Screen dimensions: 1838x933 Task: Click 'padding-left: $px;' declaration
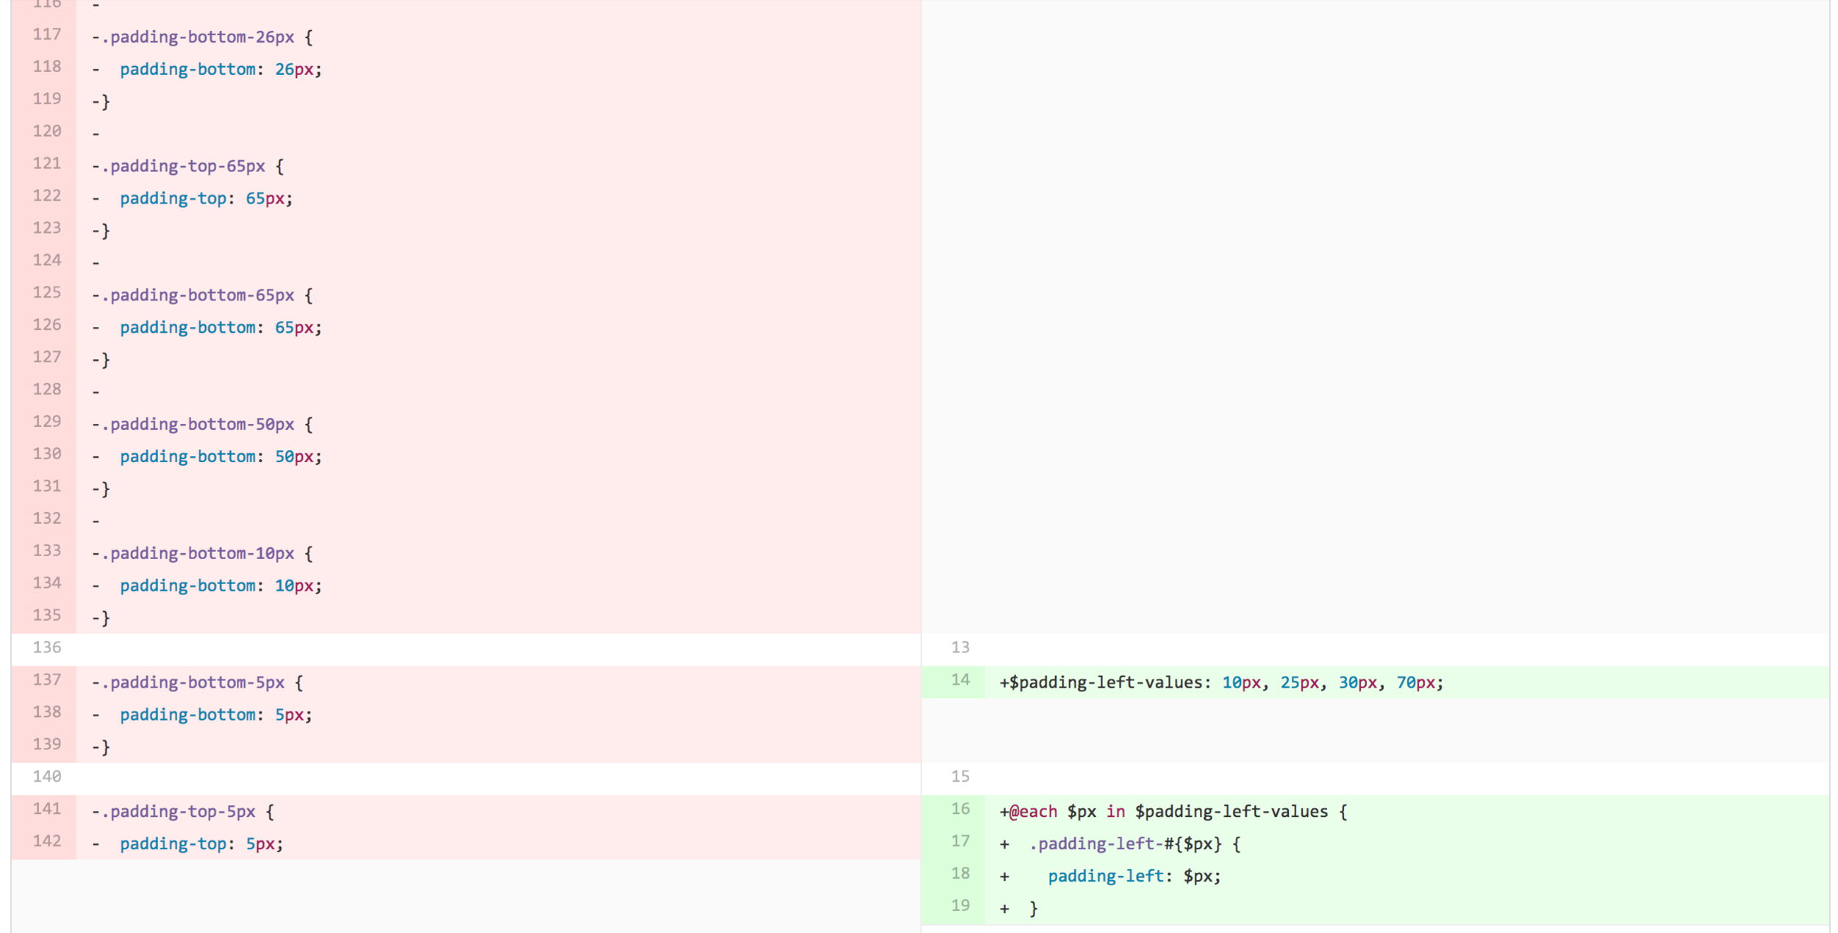(1134, 877)
